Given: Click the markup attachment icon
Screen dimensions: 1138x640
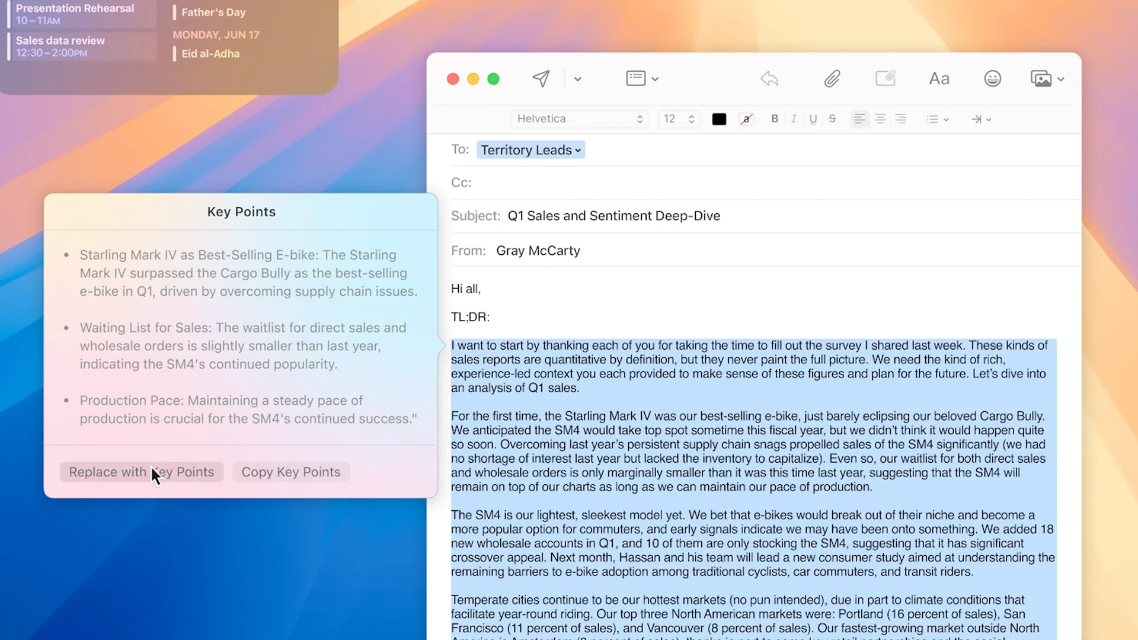Looking at the screenshot, I should [x=886, y=78].
